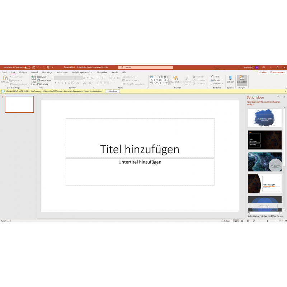Expand the Abschnitt dropdown
Screen dimensions: 287x287
point(44,84)
